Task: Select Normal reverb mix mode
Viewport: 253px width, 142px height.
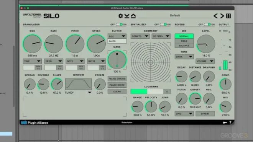Action: (184, 36)
